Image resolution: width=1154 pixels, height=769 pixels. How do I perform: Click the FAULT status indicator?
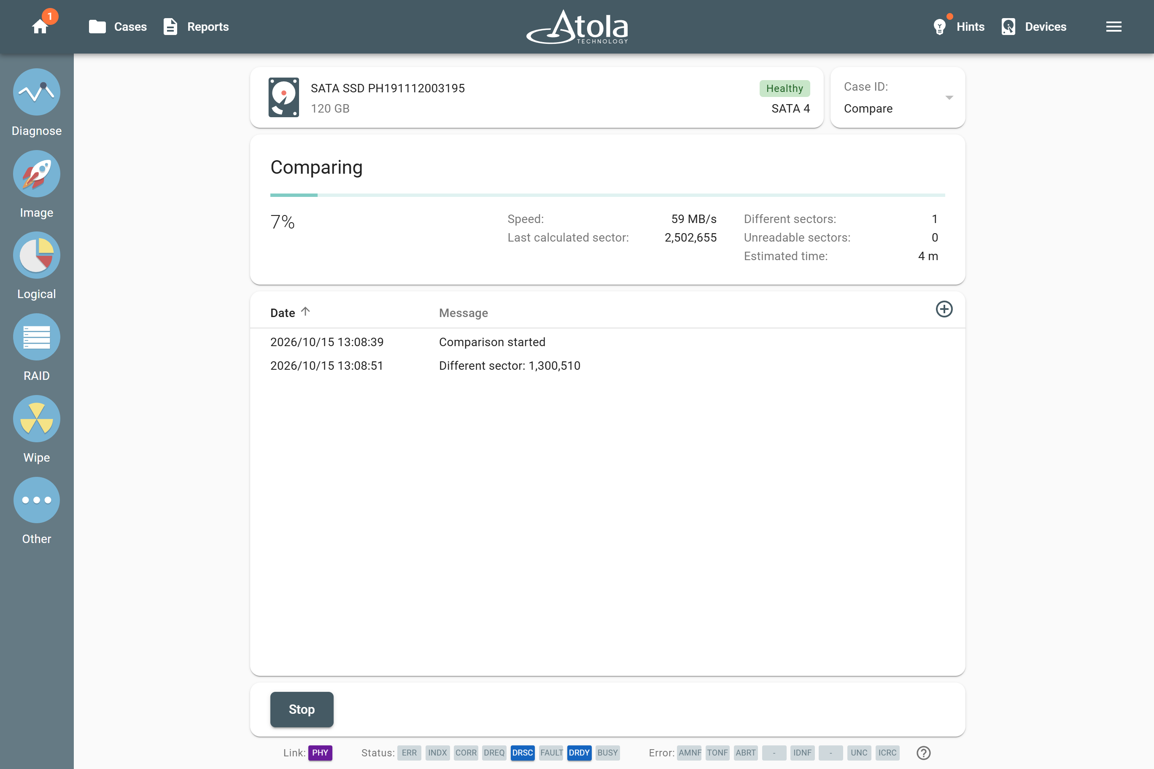click(551, 752)
